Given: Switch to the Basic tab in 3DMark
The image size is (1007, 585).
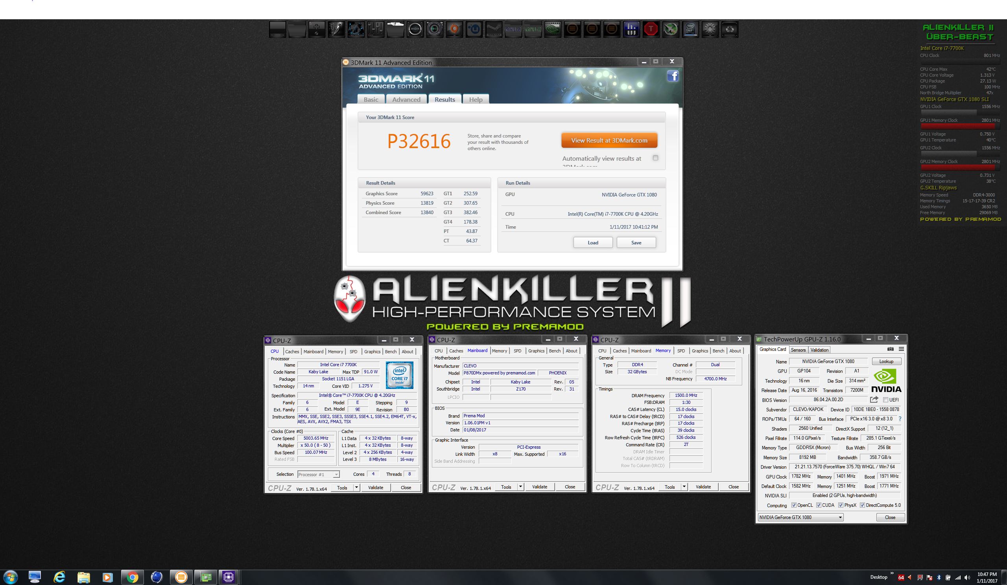Looking at the screenshot, I should coord(371,99).
